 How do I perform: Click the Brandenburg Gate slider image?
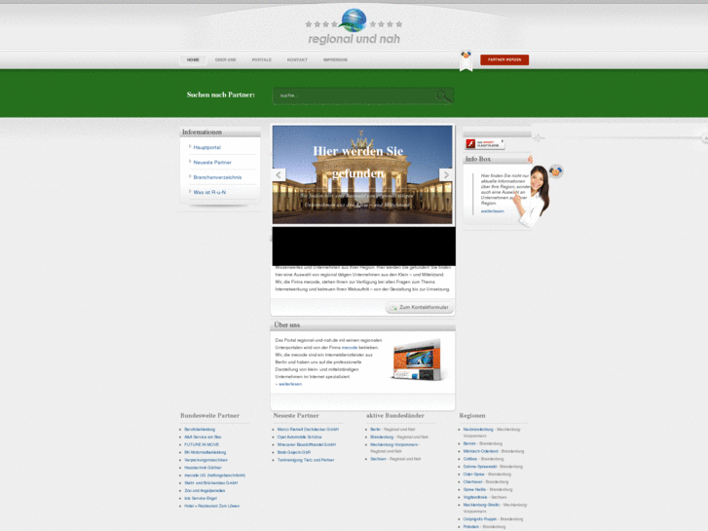(362, 175)
